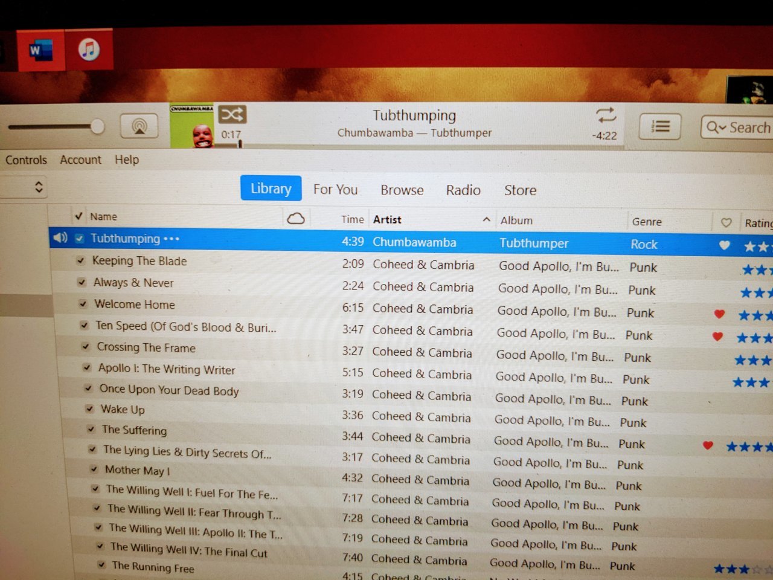Click the Chumbawamba artist cell
This screenshot has height=580, width=773.
tap(414, 242)
